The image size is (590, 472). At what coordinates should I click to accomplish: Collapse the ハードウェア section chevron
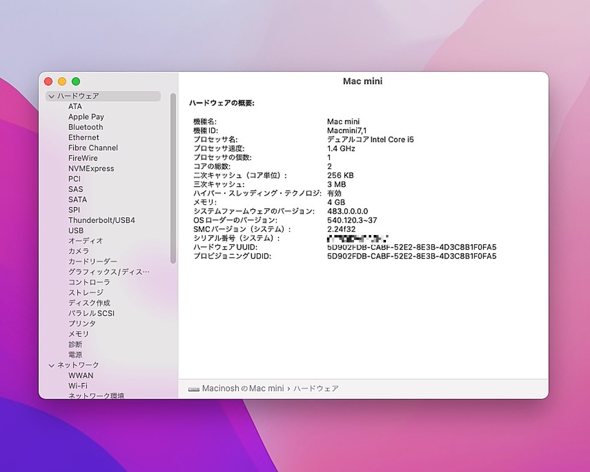51,96
